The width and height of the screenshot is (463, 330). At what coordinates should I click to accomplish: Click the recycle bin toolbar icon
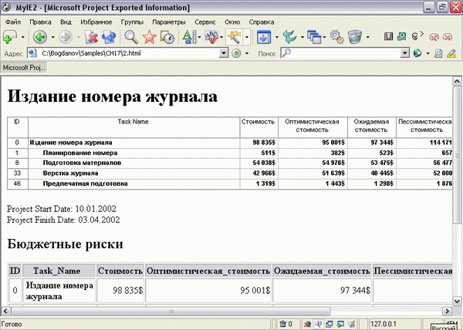tap(355, 37)
